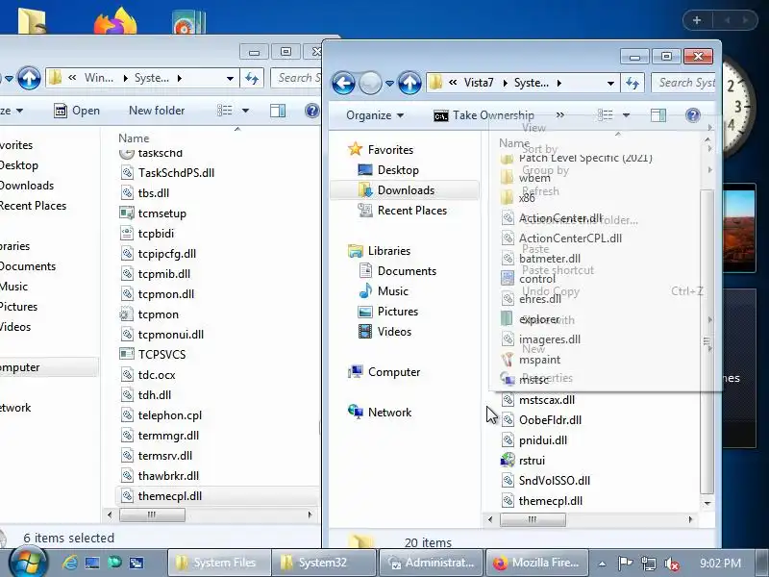The width and height of the screenshot is (769, 577).
Task: Toggle the preview pane in the System32 window
Action: click(278, 111)
